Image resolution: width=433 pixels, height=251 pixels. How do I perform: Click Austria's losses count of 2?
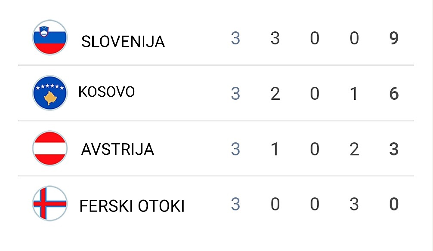[354, 149]
